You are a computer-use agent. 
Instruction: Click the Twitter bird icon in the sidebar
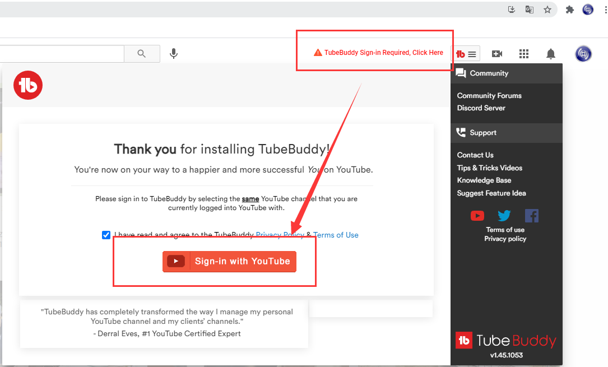[x=504, y=215]
